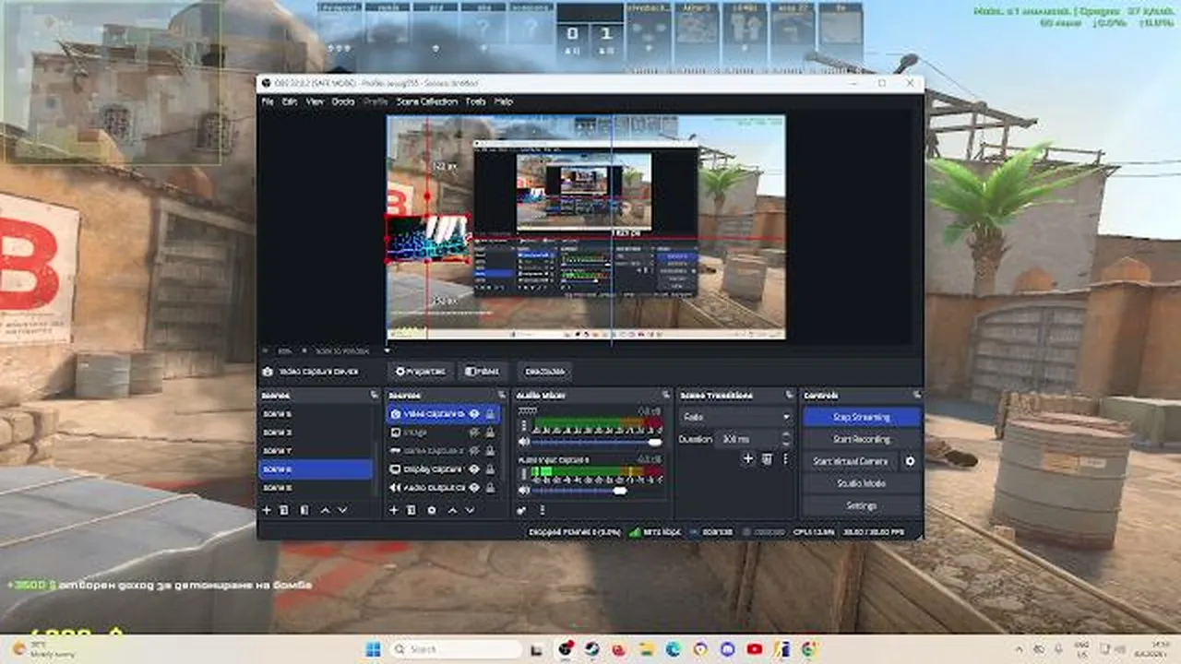The image size is (1181, 664).
Task: Toggle visibility of Image source
Action: pos(474,433)
